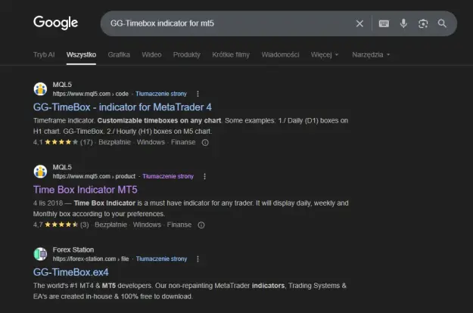Open the Krótkie filmy tab
The height and width of the screenshot is (313, 473).
[x=231, y=54]
